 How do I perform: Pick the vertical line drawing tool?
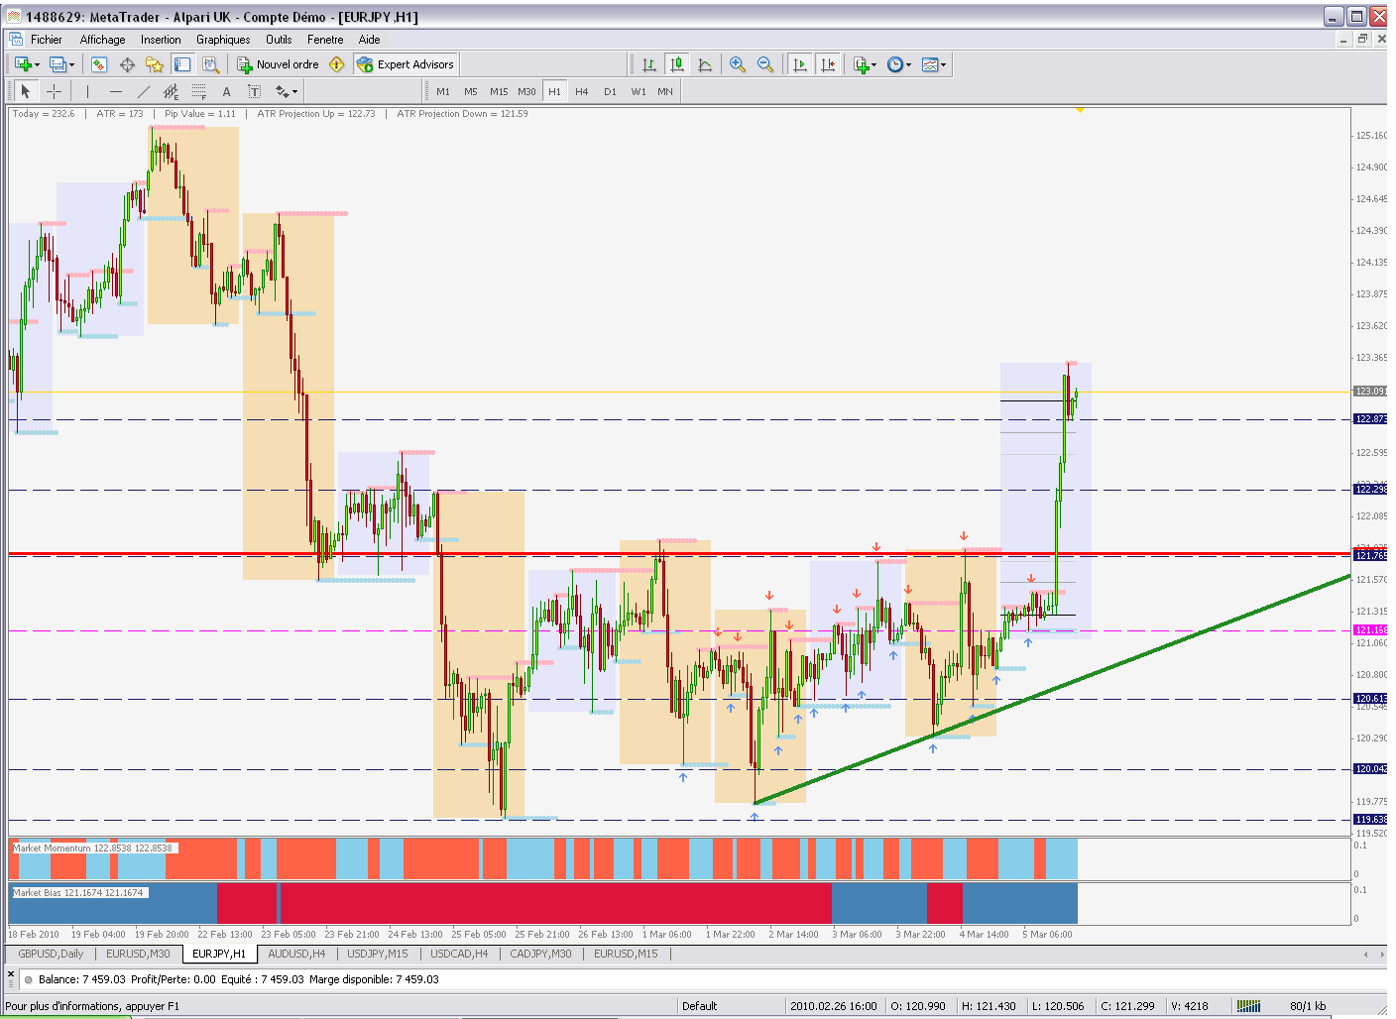pos(87,91)
